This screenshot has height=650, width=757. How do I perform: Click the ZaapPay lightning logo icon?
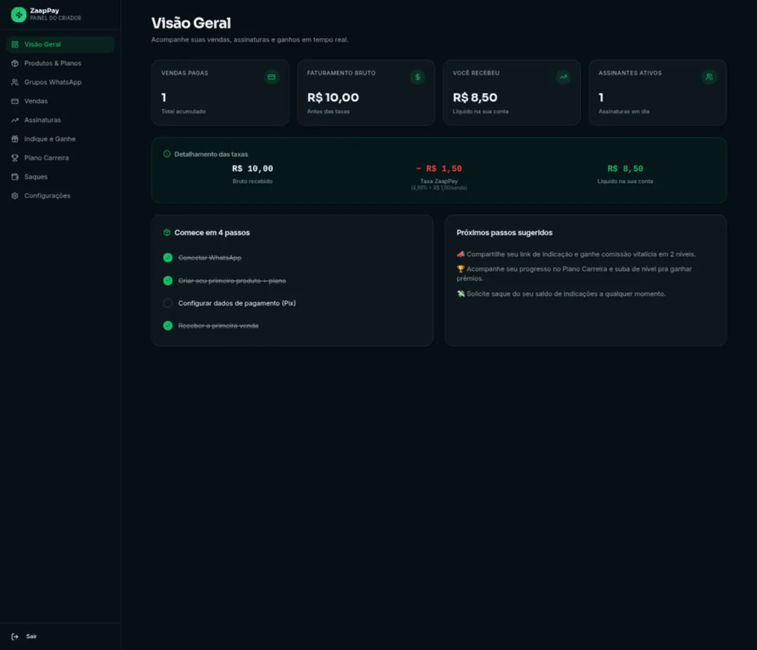click(x=19, y=14)
